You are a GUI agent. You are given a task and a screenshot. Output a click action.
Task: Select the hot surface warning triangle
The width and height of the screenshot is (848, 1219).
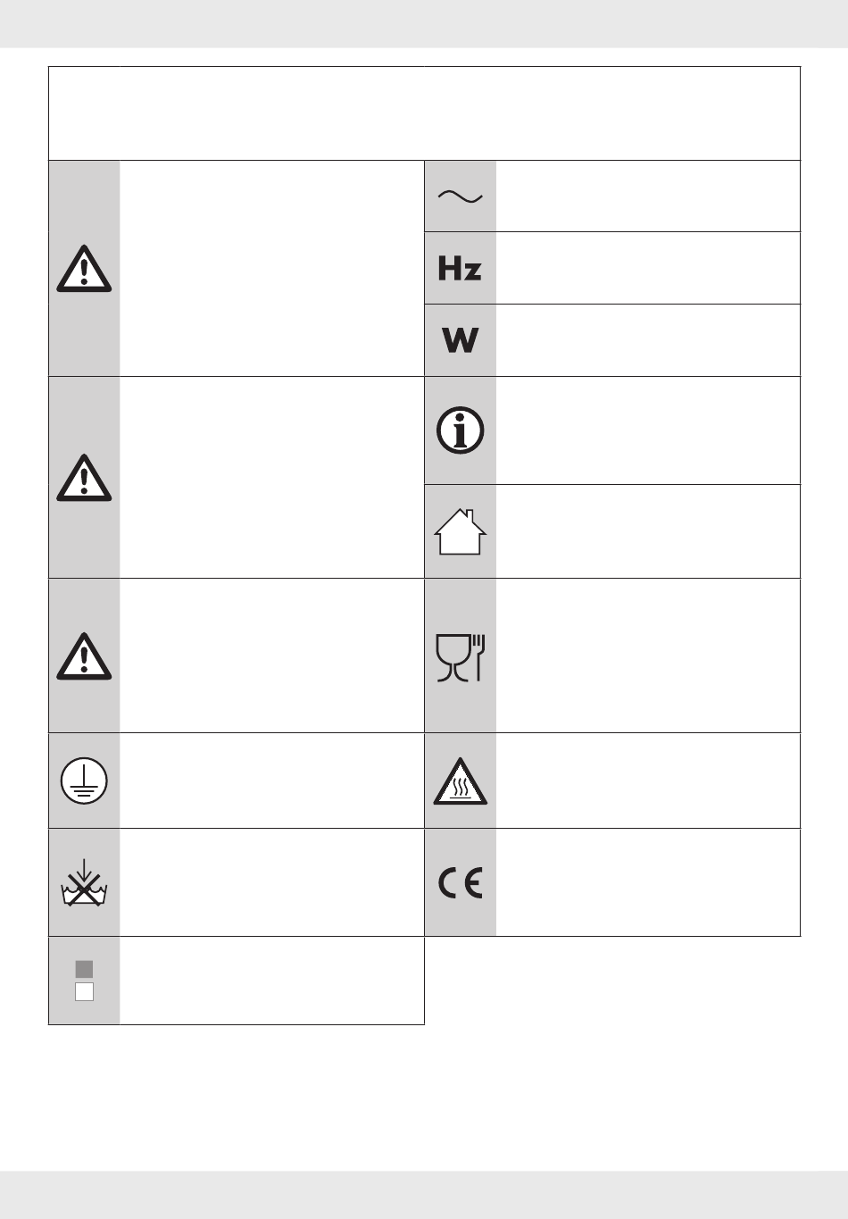pyautogui.click(x=460, y=781)
